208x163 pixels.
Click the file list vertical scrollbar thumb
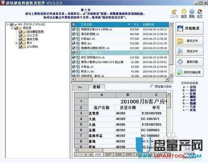click(x=171, y=45)
